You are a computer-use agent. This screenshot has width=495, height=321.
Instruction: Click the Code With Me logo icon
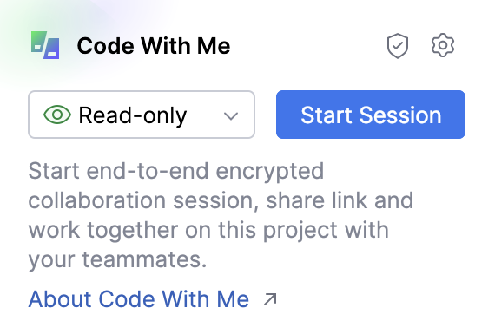point(45,45)
